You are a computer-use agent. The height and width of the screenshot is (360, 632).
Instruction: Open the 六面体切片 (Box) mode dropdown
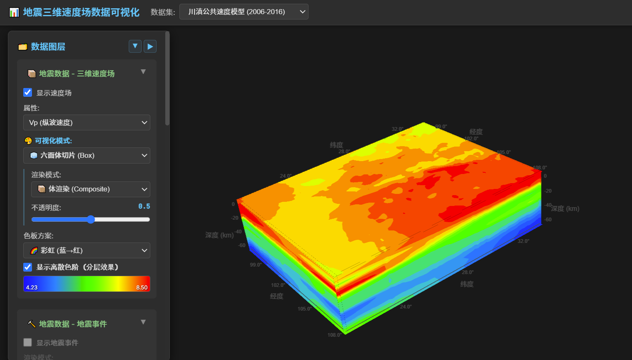pyautogui.click(x=87, y=155)
